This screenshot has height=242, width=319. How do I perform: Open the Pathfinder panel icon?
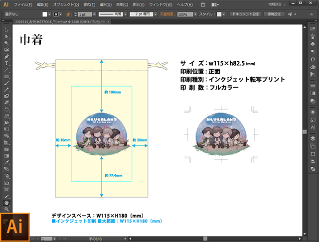click(313, 169)
